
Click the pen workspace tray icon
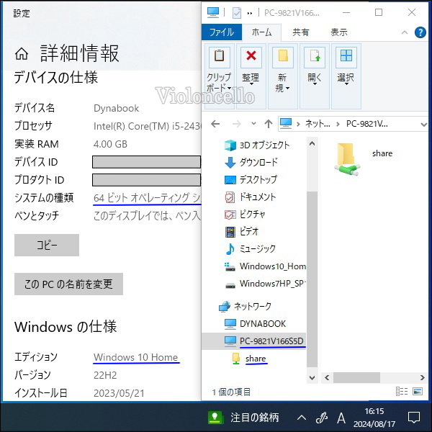coord(322,418)
